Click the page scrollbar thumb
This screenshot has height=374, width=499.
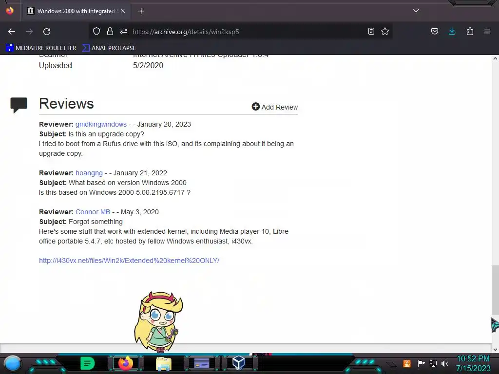[495, 291]
